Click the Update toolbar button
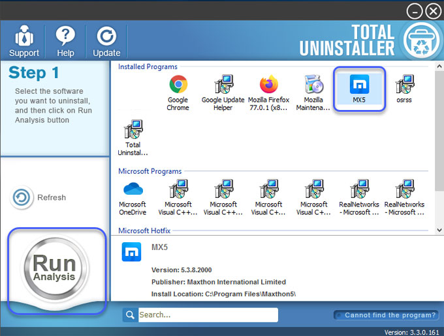The width and height of the screenshot is (444, 336). click(106, 41)
